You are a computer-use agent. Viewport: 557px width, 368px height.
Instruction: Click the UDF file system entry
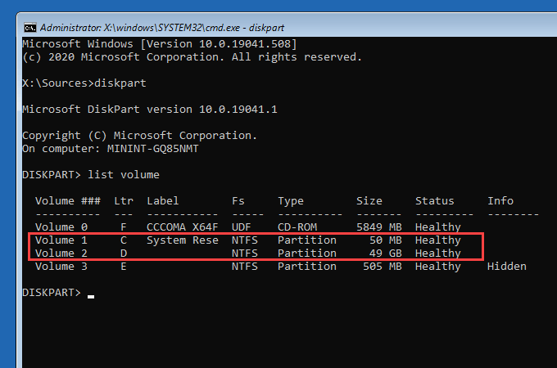pyautogui.click(x=242, y=227)
